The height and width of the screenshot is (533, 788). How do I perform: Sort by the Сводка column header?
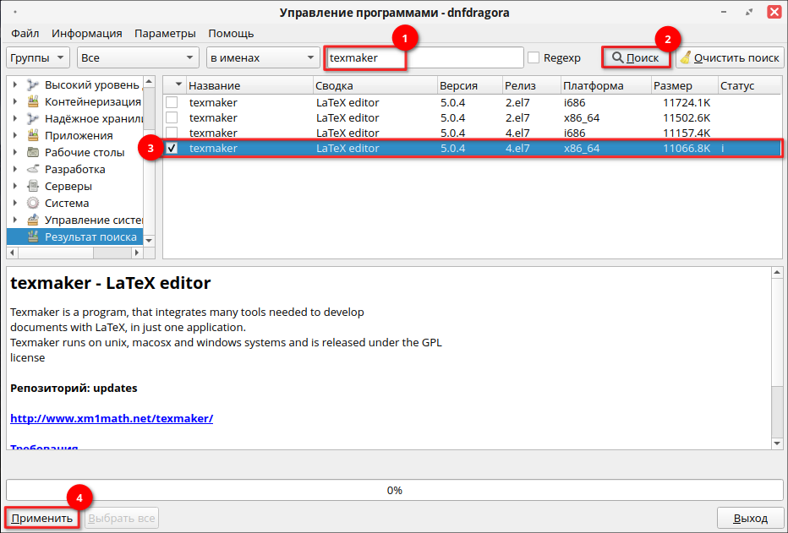click(375, 85)
